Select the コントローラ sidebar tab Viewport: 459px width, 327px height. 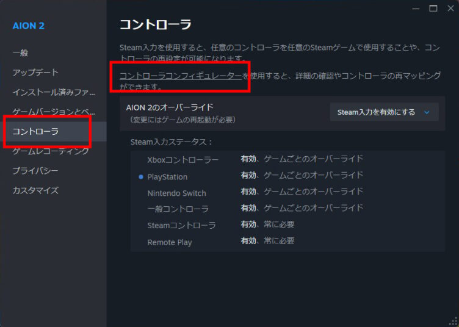coord(53,132)
